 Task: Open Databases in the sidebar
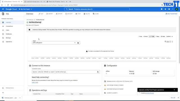(x=12, y=34)
